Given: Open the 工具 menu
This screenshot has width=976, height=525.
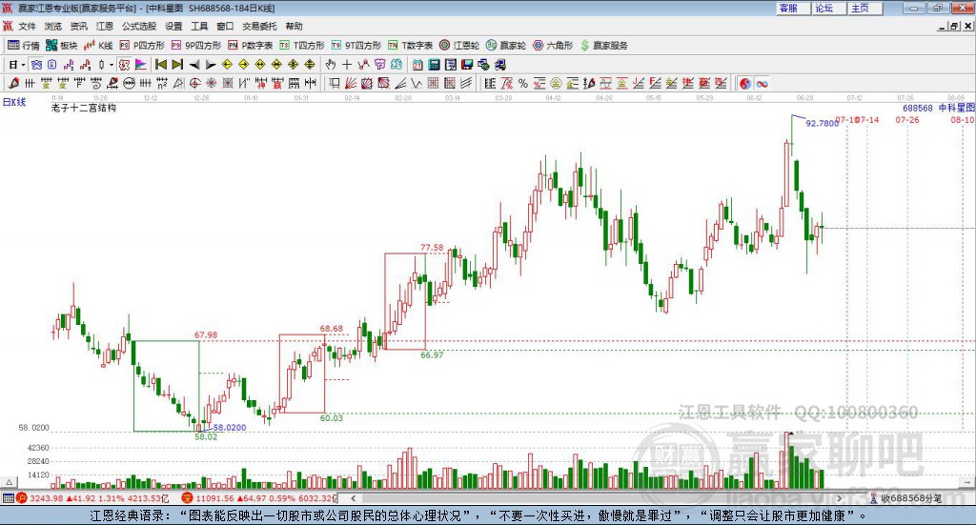Looking at the screenshot, I should coord(199,26).
